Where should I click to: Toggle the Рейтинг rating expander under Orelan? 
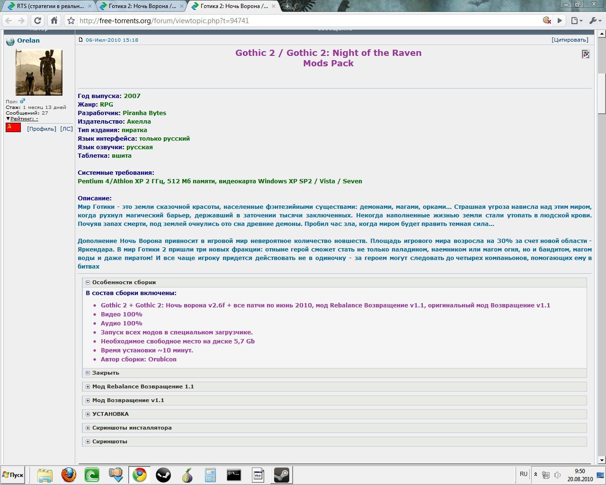22,119
